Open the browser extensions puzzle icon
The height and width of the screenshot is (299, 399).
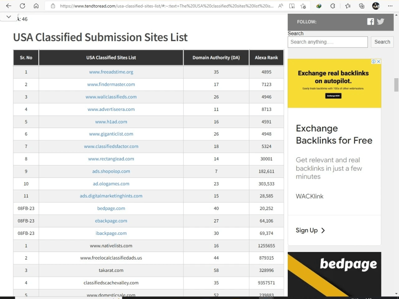[333, 6]
